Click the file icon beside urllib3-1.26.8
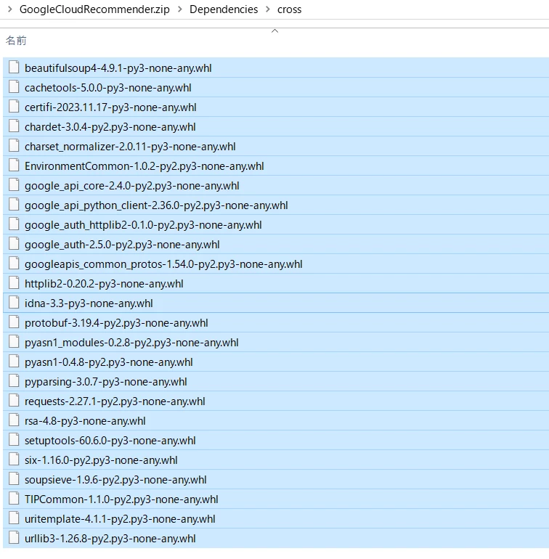 coord(14,538)
